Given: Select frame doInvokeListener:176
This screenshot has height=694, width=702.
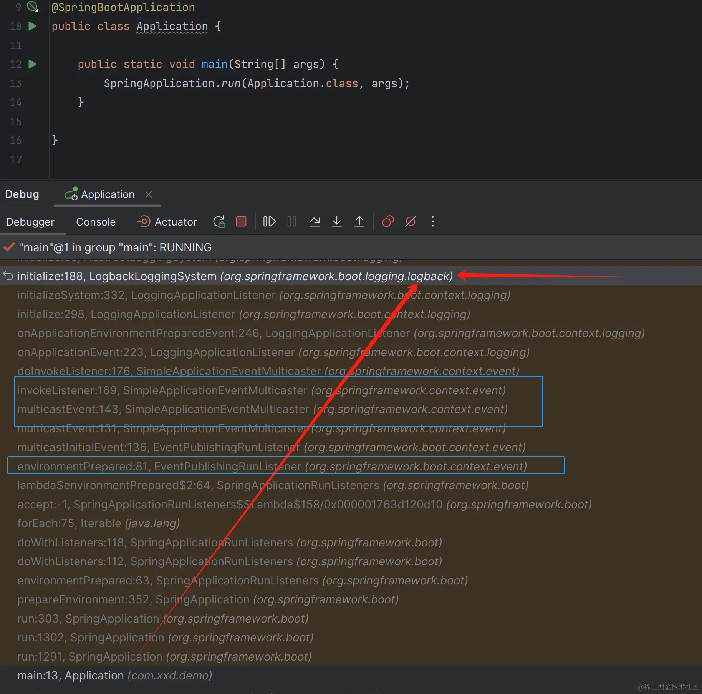Looking at the screenshot, I should click(x=351, y=371).
